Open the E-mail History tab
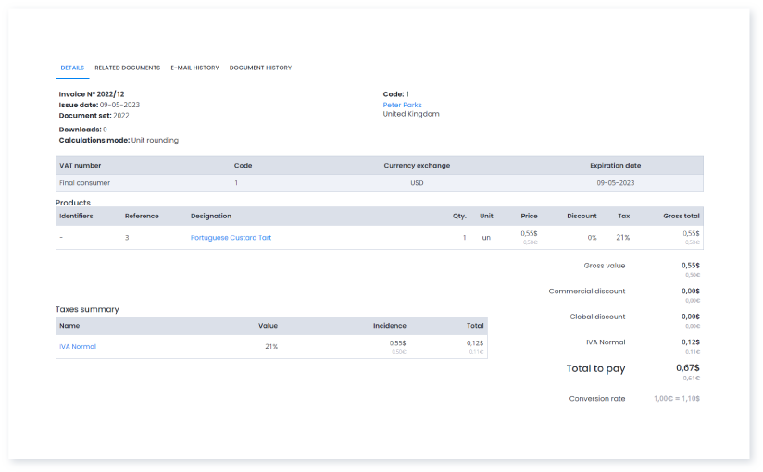 tap(194, 68)
